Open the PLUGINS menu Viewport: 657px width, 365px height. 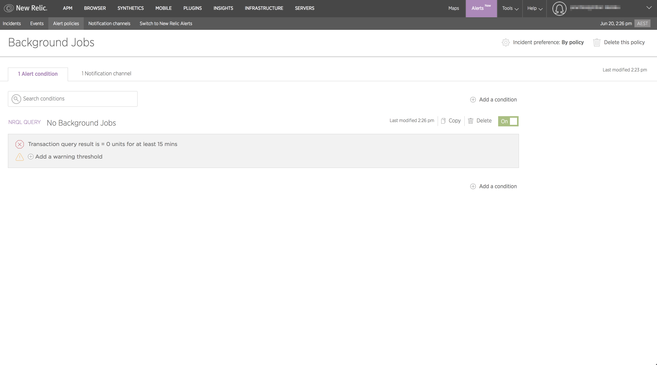(193, 8)
